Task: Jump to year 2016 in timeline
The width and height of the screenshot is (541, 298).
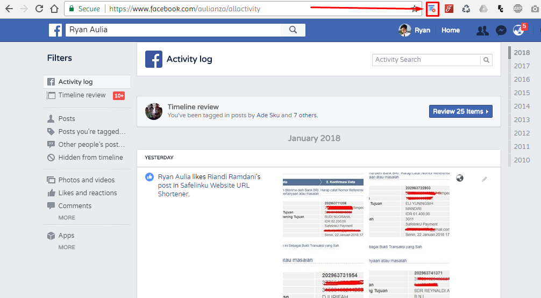Action: pyautogui.click(x=521, y=80)
